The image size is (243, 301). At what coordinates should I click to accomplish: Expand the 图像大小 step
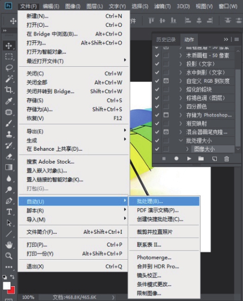(x=187, y=149)
